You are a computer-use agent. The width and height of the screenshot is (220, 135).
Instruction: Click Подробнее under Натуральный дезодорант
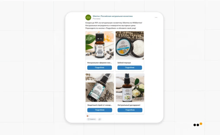coord(130,110)
